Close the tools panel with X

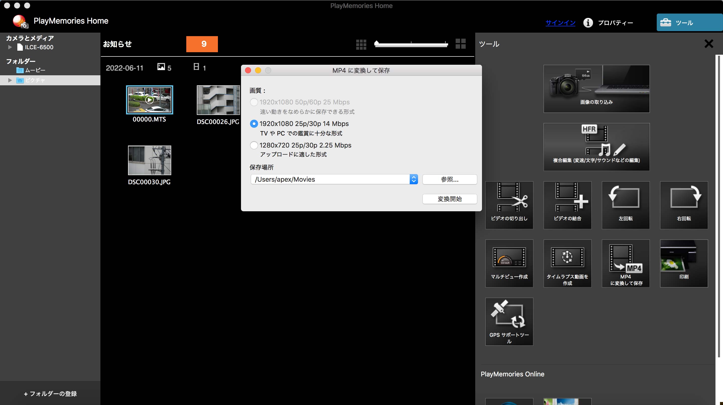pyautogui.click(x=708, y=44)
